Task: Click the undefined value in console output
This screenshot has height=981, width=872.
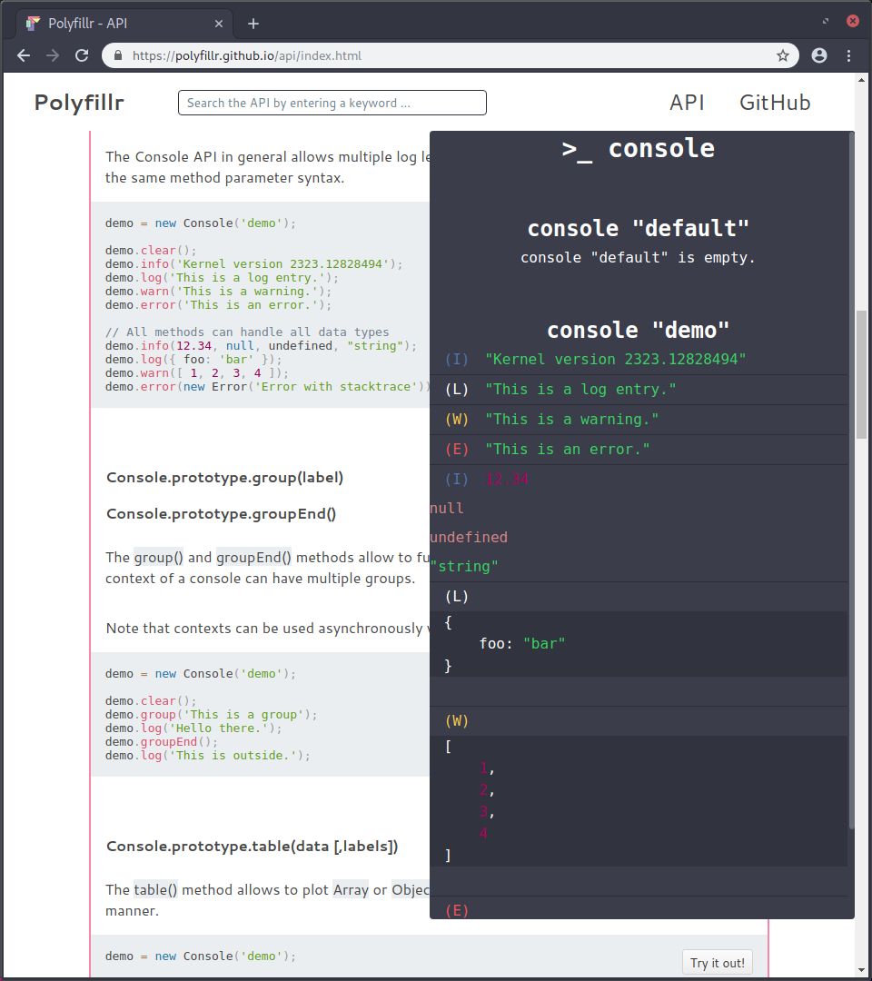Action: click(x=469, y=538)
